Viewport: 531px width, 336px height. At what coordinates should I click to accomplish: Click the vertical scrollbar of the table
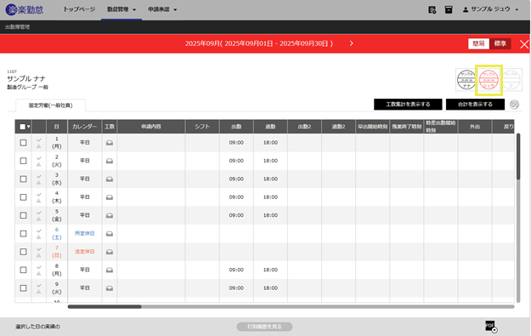coord(518,157)
